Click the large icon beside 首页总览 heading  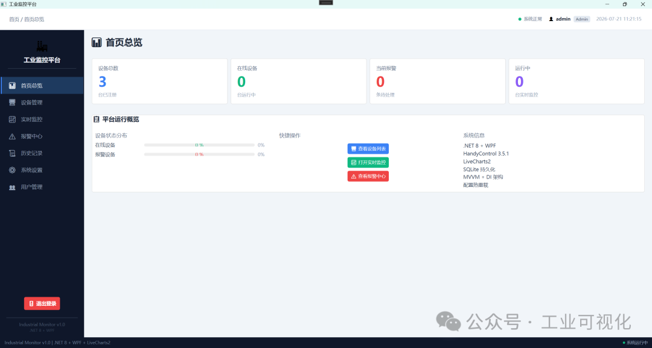click(x=97, y=42)
